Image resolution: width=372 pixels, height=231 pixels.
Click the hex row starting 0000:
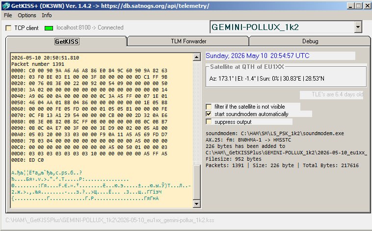point(89,71)
